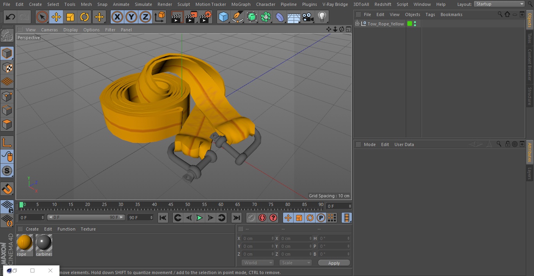This screenshot has width=534, height=276.
Task: Open Attributes panel Mode menu
Action: point(369,144)
